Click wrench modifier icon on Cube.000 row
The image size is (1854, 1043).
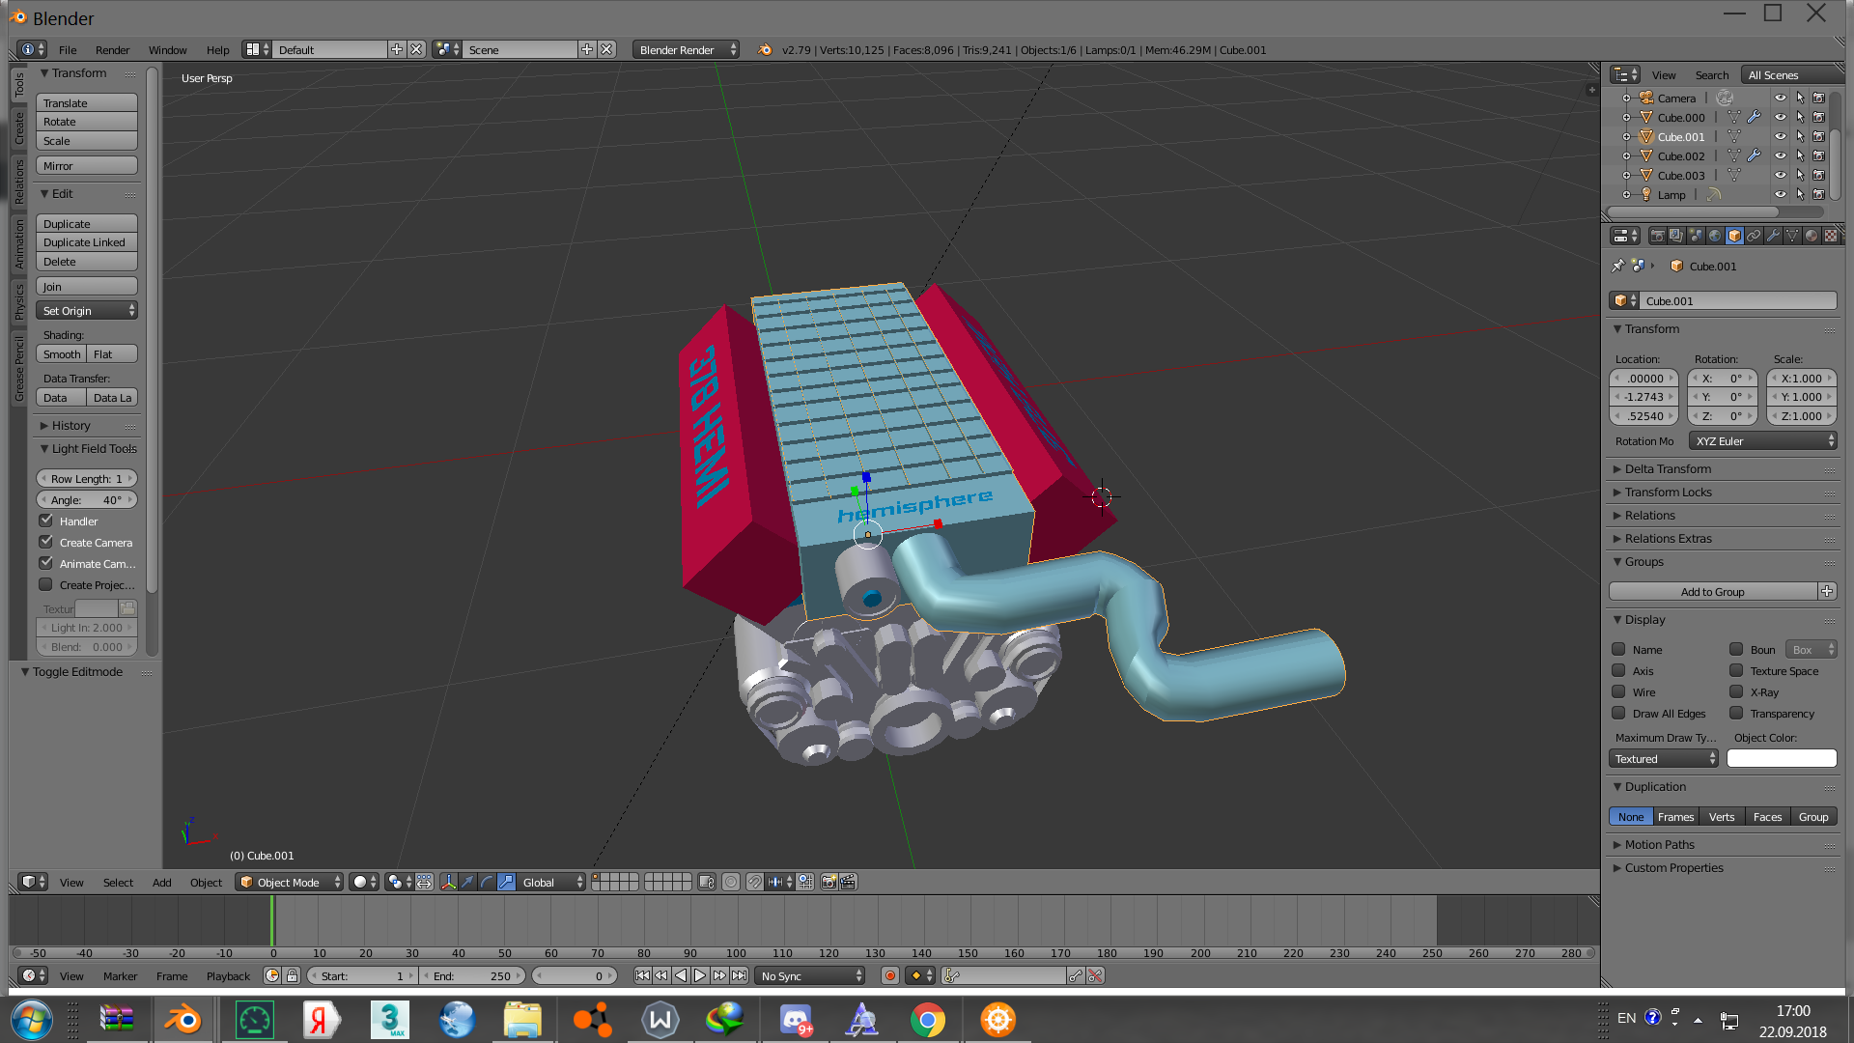coord(1755,118)
